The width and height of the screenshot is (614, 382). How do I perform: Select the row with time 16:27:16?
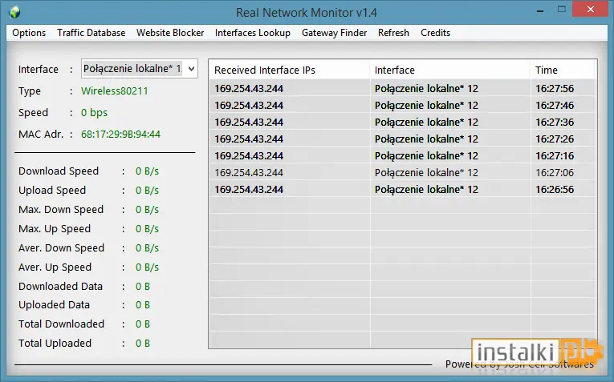coord(403,156)
